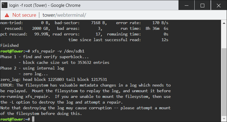The width and height of the screenshot is (227, 122).
Task: Click the scrollbar up arrow
Action: point(224,23)
